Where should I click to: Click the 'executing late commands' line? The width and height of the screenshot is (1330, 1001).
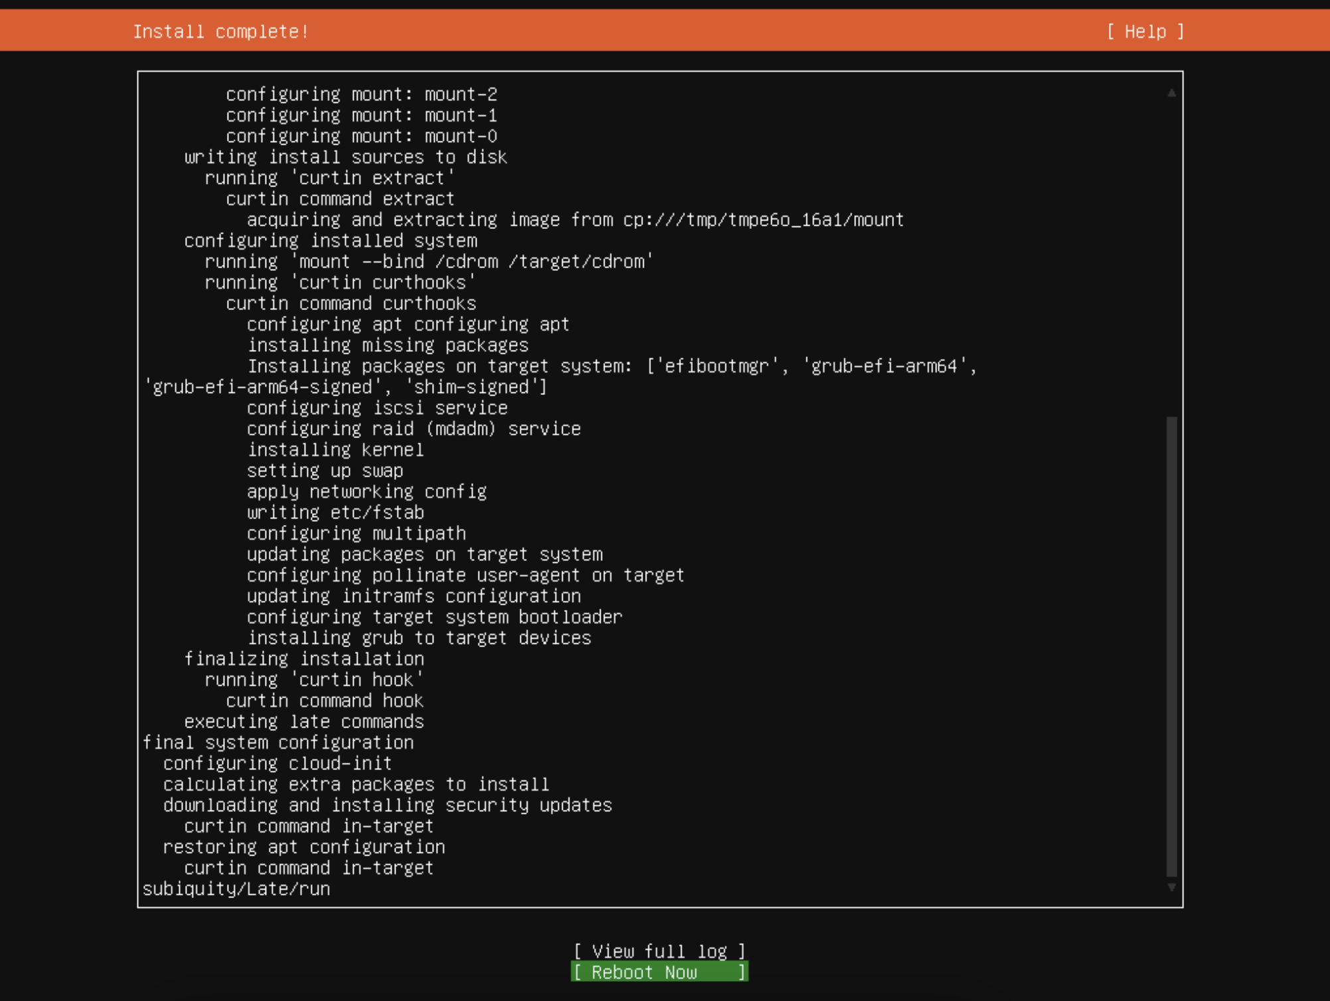pyautogui.click(x=304, y=722)
